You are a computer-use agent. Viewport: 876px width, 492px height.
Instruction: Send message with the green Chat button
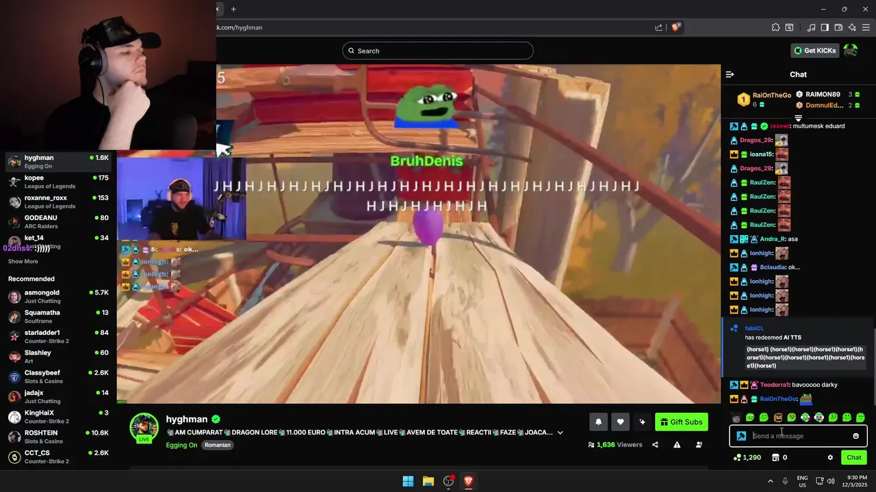click(x=854, y=457)
